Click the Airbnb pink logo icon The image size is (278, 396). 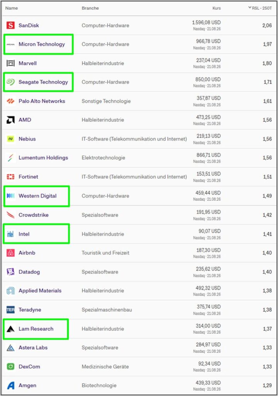pyautogui.click(x=10, y=253)
